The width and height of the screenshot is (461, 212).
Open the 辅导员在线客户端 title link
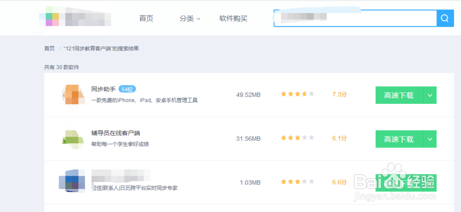point(116,133)
